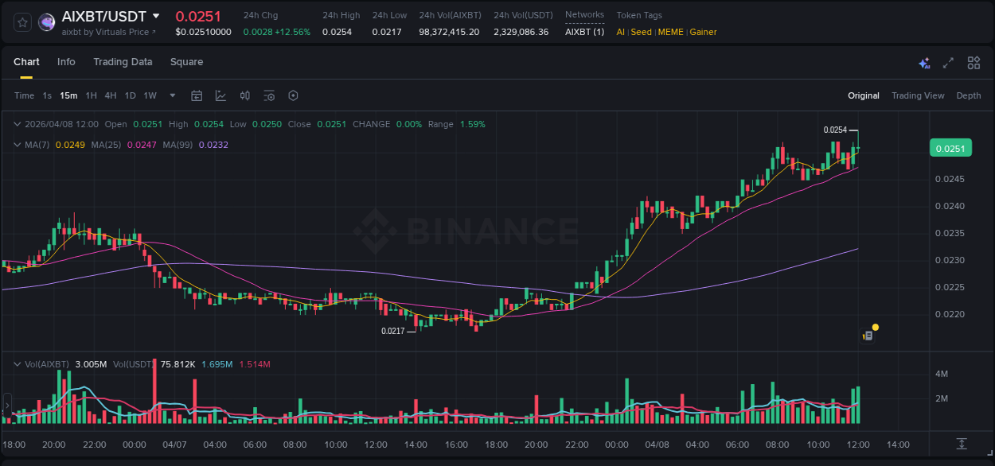995x466 pixels.
Task: Open the indicator settings icon
Action: click(269, 95)
